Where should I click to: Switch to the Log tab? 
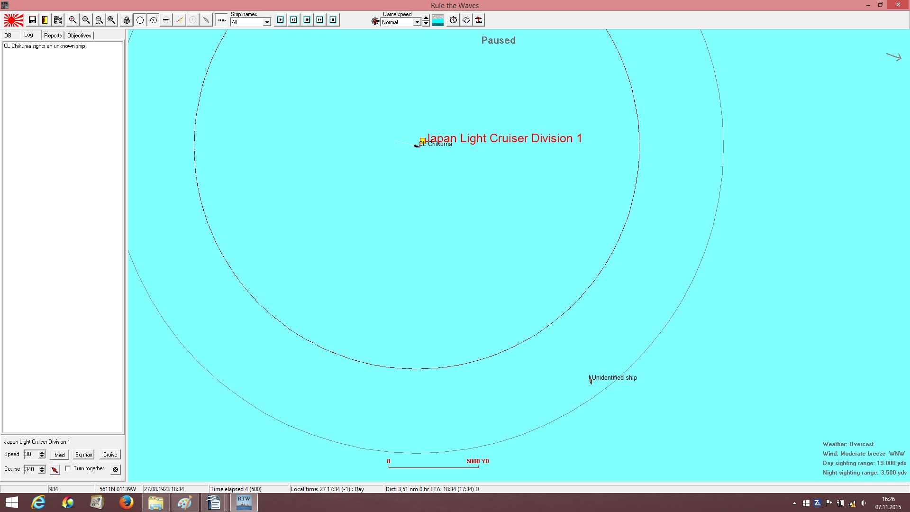click(29, 35)
